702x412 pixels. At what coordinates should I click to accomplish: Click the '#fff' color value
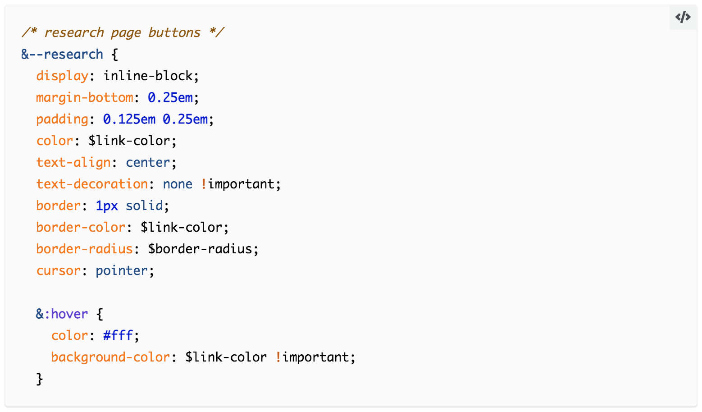tap(118, 335)
